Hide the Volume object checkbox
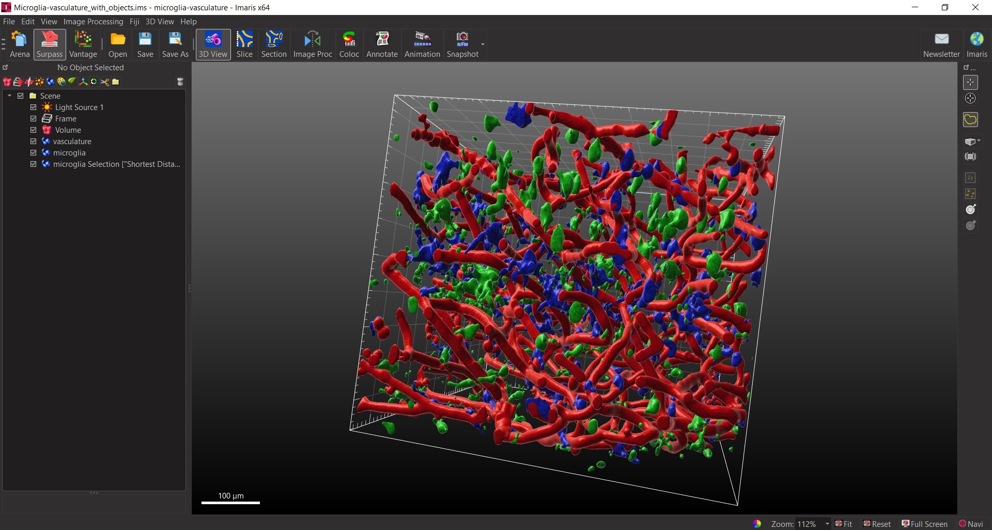 34,130
